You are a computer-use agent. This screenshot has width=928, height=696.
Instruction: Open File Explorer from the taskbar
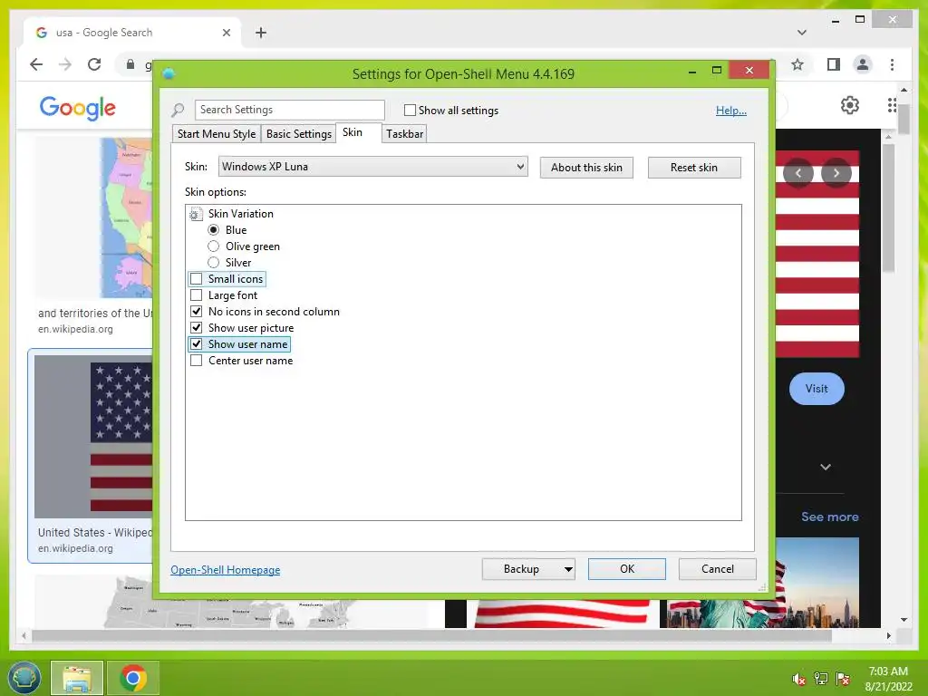coord(77,678)
